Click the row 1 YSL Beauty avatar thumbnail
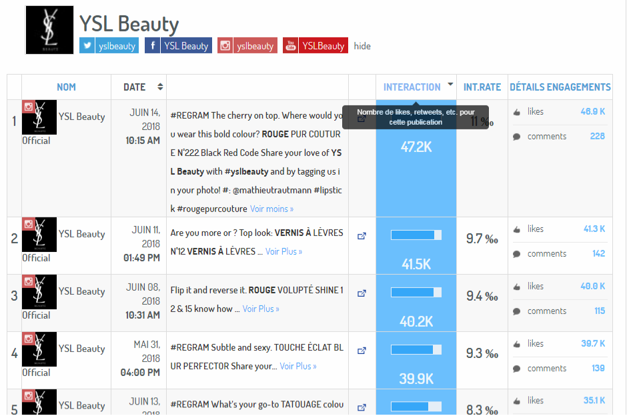This screenshot has height=416, width=627. click(x=39, y=117)
